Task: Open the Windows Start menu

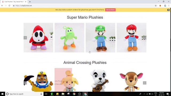Action: pyautogui.click(x=2, y=94)
